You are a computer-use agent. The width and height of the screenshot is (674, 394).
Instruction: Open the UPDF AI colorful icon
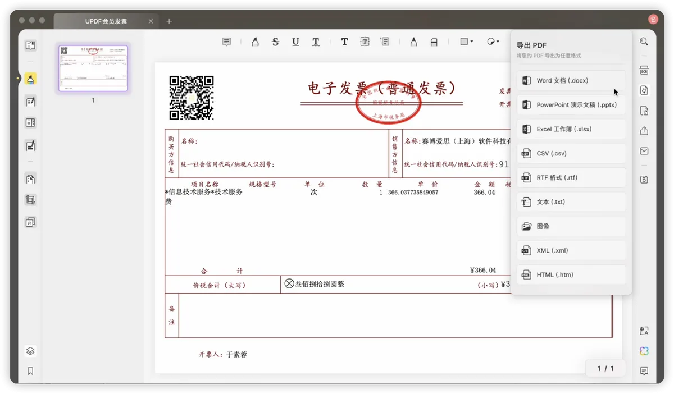tap(644, 351)
